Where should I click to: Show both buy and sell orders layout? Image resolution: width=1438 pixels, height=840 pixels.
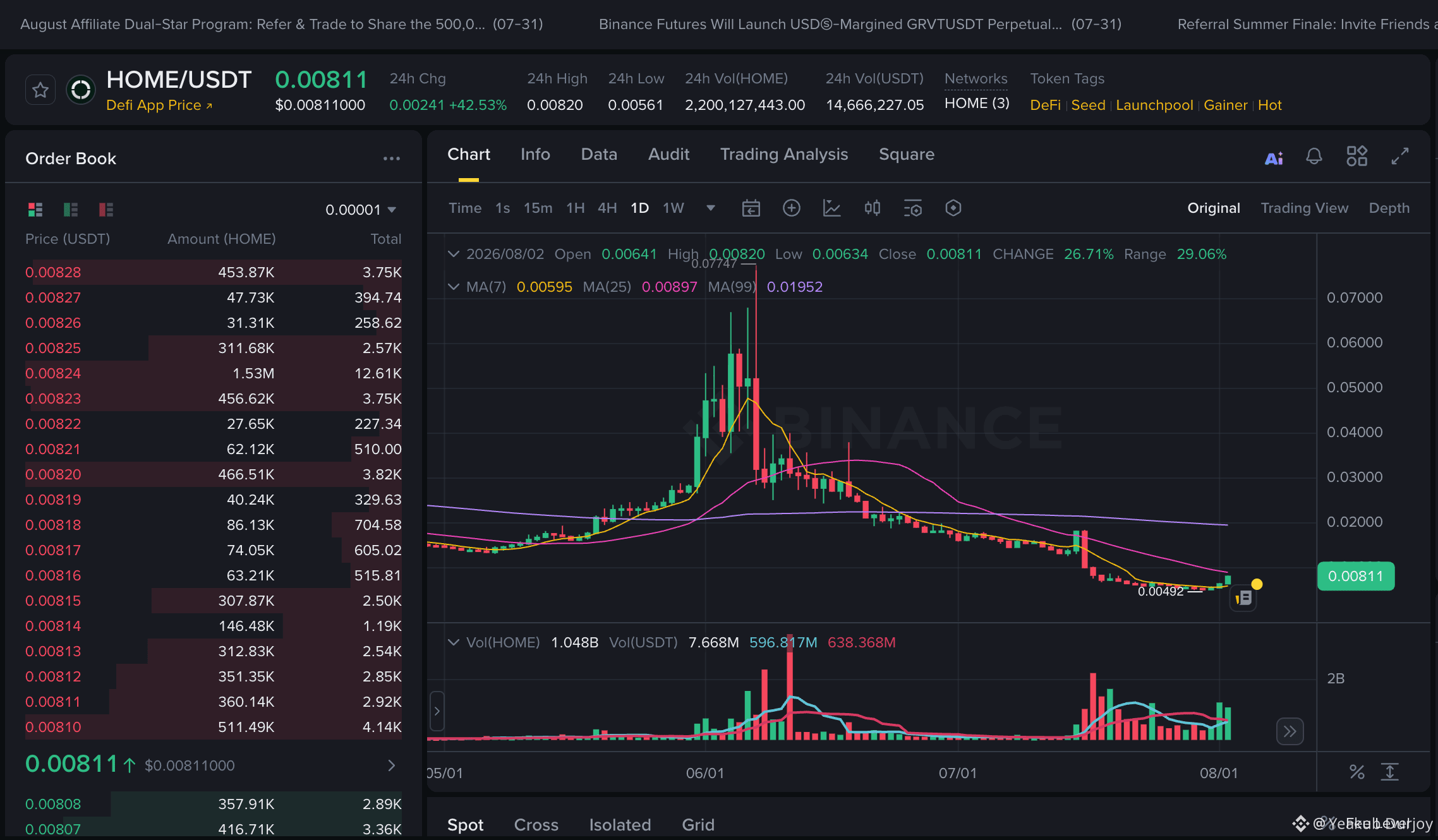[35, 209]
